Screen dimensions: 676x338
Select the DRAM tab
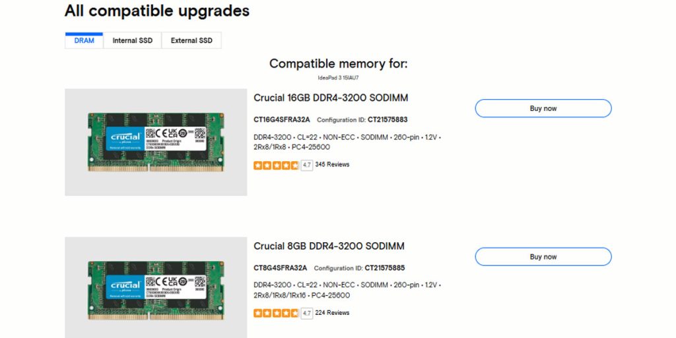click(84, 40)
